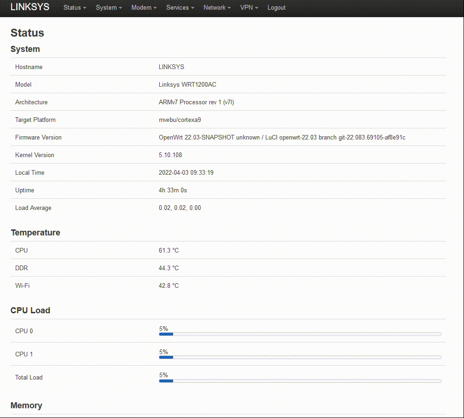464x418 pixels.
Task: Click the System section heading
Action: click(25, 49)
